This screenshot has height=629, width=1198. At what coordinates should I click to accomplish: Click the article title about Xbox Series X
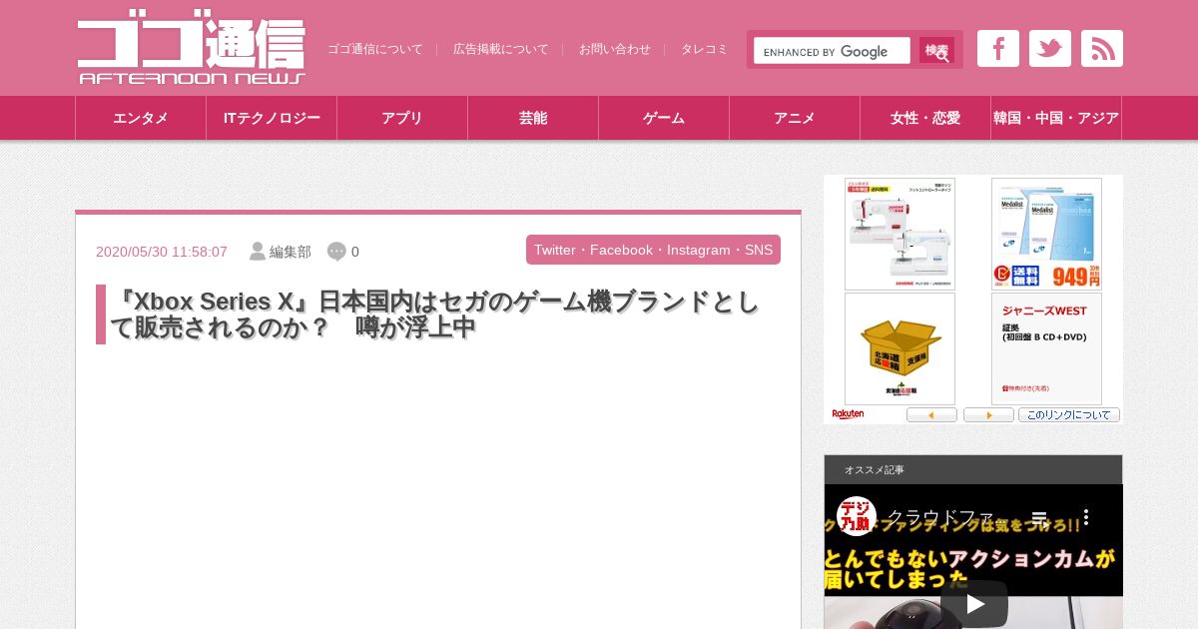[434, 314]
